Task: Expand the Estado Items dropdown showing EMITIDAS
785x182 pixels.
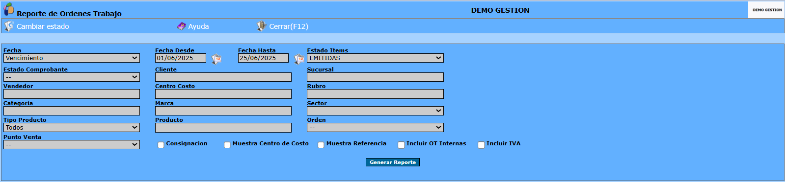Action: 375,58
